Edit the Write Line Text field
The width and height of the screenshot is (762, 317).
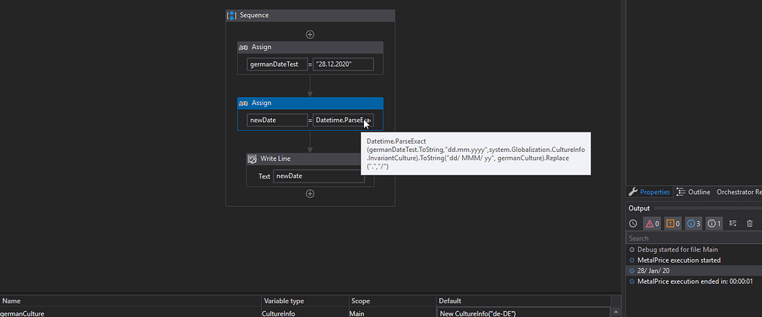click(318, 176)
